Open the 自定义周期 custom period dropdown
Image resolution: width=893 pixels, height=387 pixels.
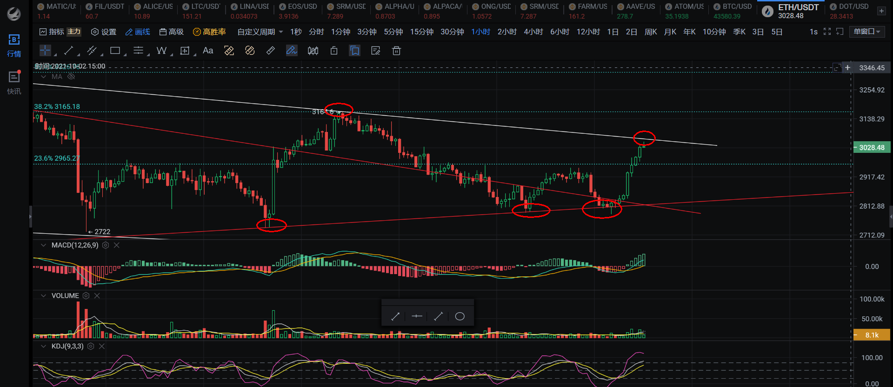click(260, 32)
